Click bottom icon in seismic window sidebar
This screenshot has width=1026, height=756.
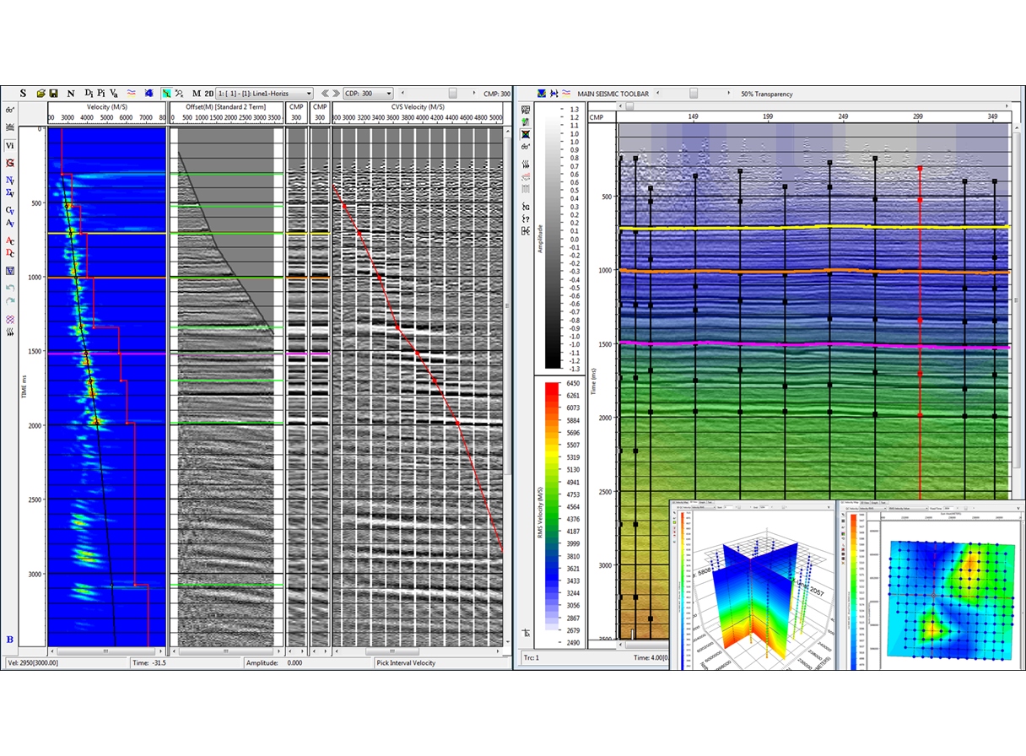point(526,632)
